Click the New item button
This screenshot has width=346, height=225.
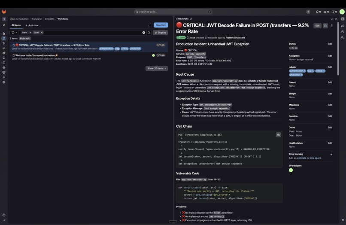161,25
